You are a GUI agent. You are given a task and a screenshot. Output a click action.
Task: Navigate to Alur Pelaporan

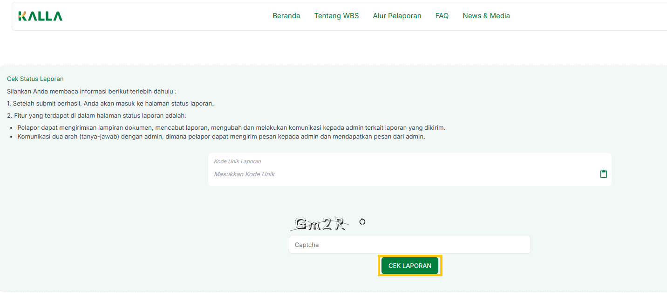(397, 16)
